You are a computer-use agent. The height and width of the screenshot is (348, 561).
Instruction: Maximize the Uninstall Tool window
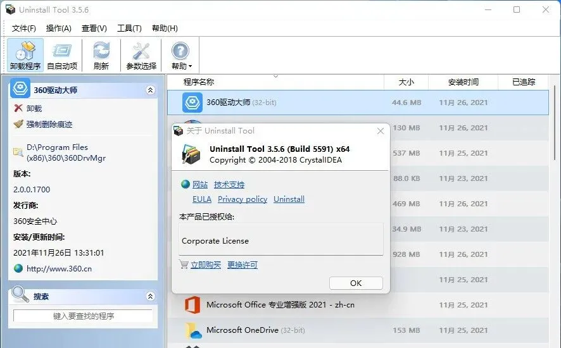517,9
